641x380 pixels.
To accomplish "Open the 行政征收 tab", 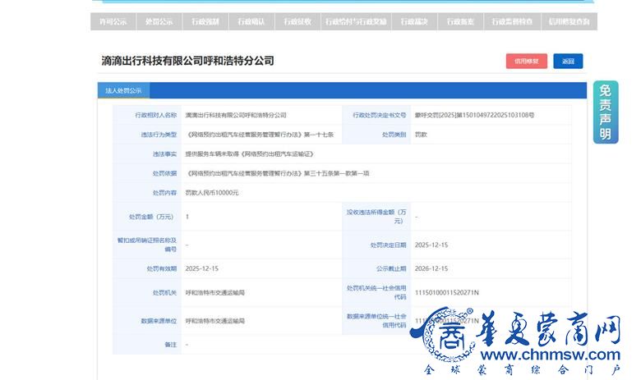I will point(297,21).
